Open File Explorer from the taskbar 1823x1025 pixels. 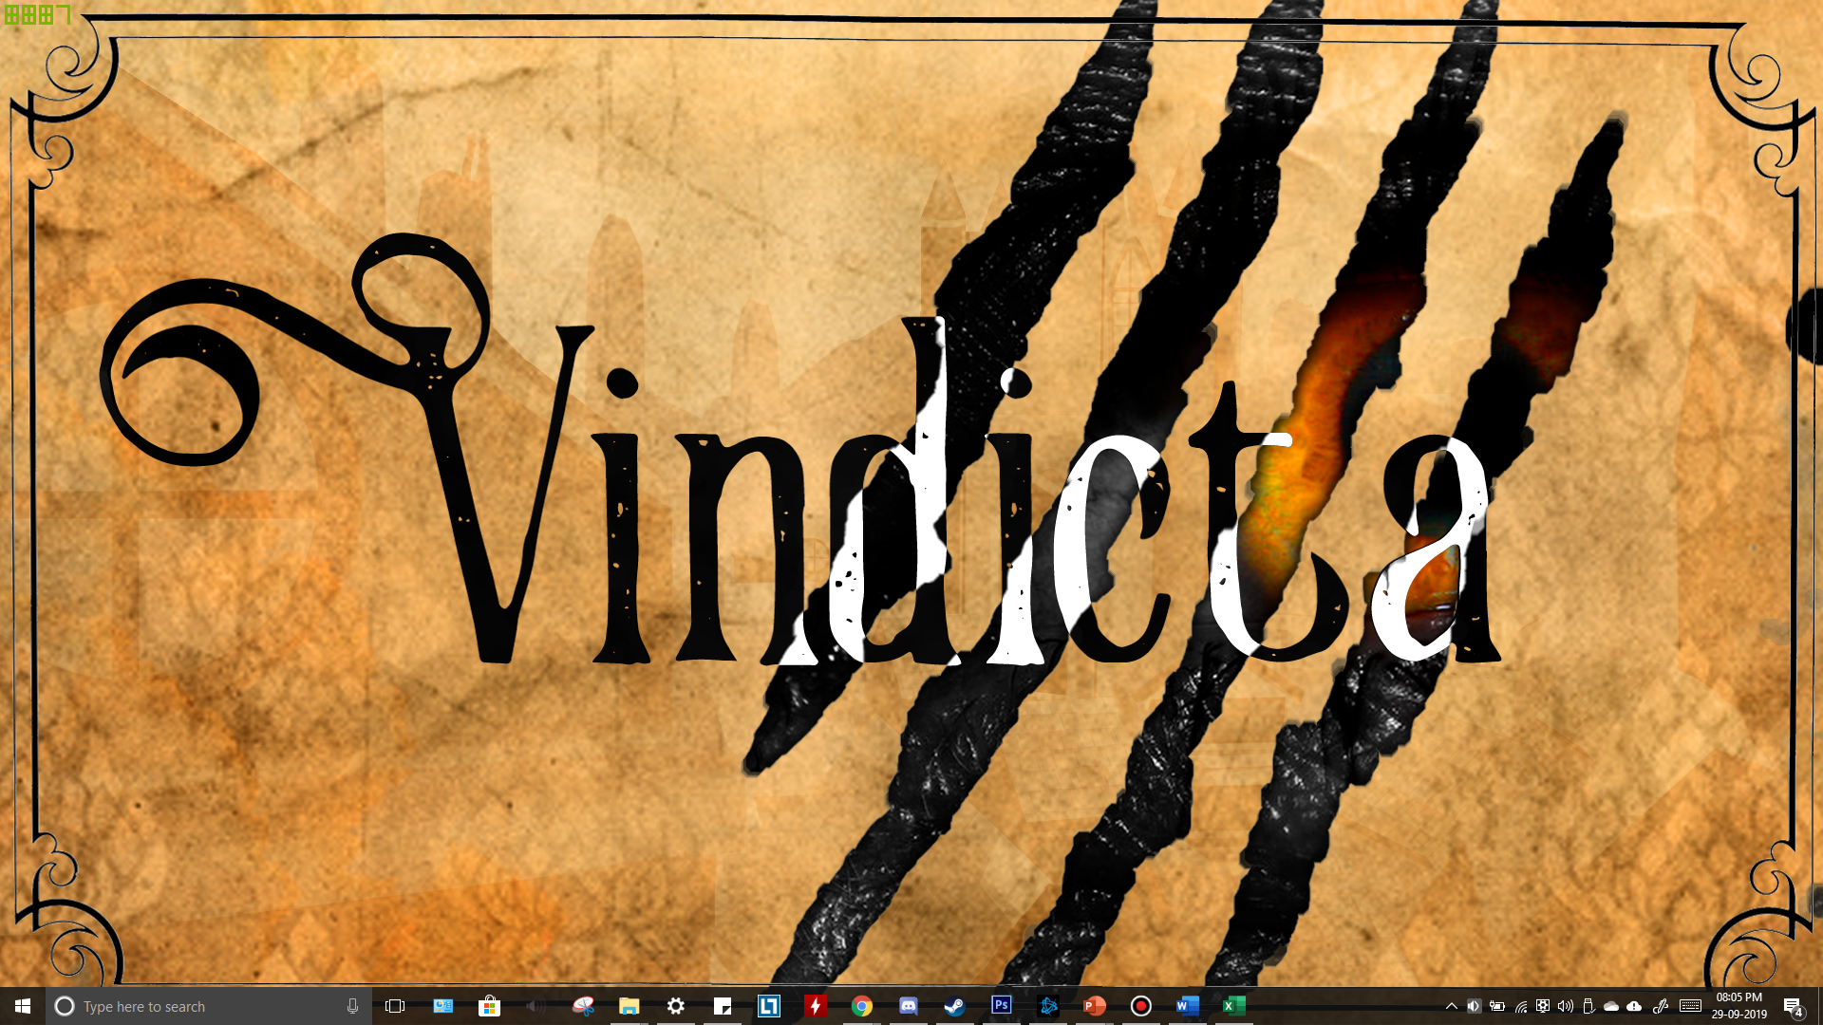[x=629, y=1006]
